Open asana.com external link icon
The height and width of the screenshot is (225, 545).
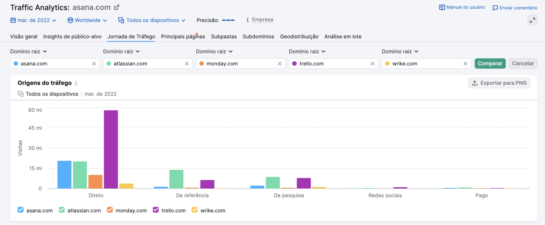pyautogui.click(x=117, y=7)
